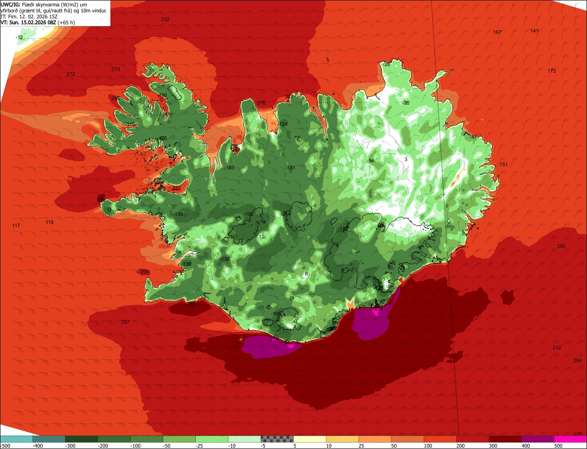The image size is (587, 449).
Task: Select the map value '117'
Action: tap(16, 226)
